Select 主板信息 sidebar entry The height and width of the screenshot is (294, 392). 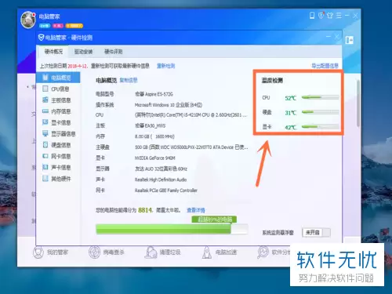pyautogui.click(x=56, y=100)
